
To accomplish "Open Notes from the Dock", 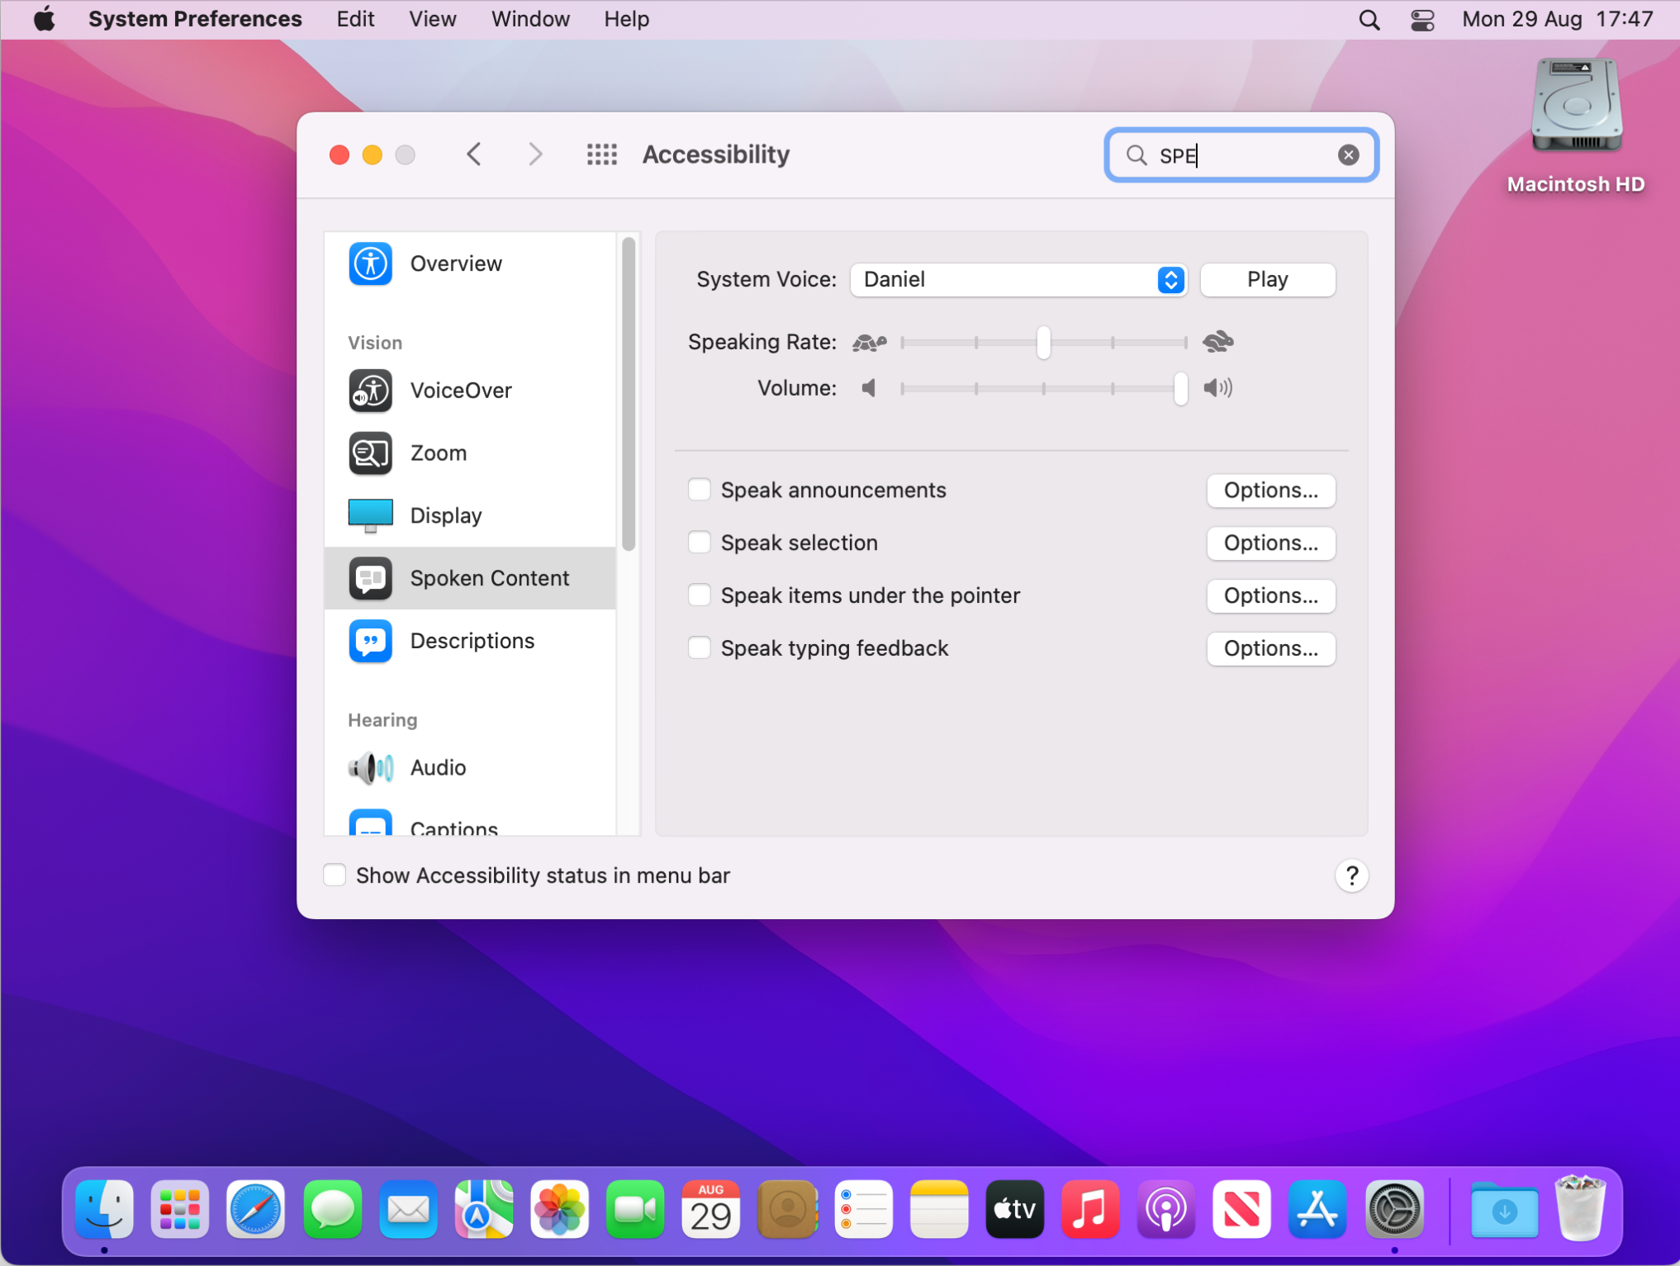I will point(939,1210).
